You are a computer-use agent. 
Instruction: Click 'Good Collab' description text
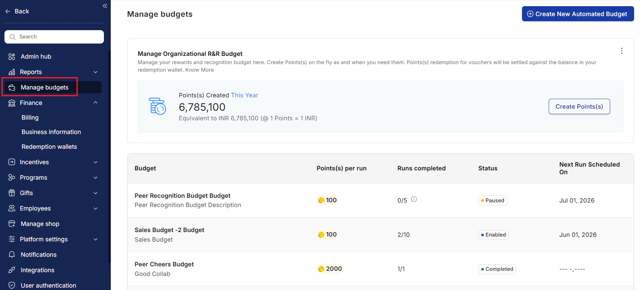point(152,274)
